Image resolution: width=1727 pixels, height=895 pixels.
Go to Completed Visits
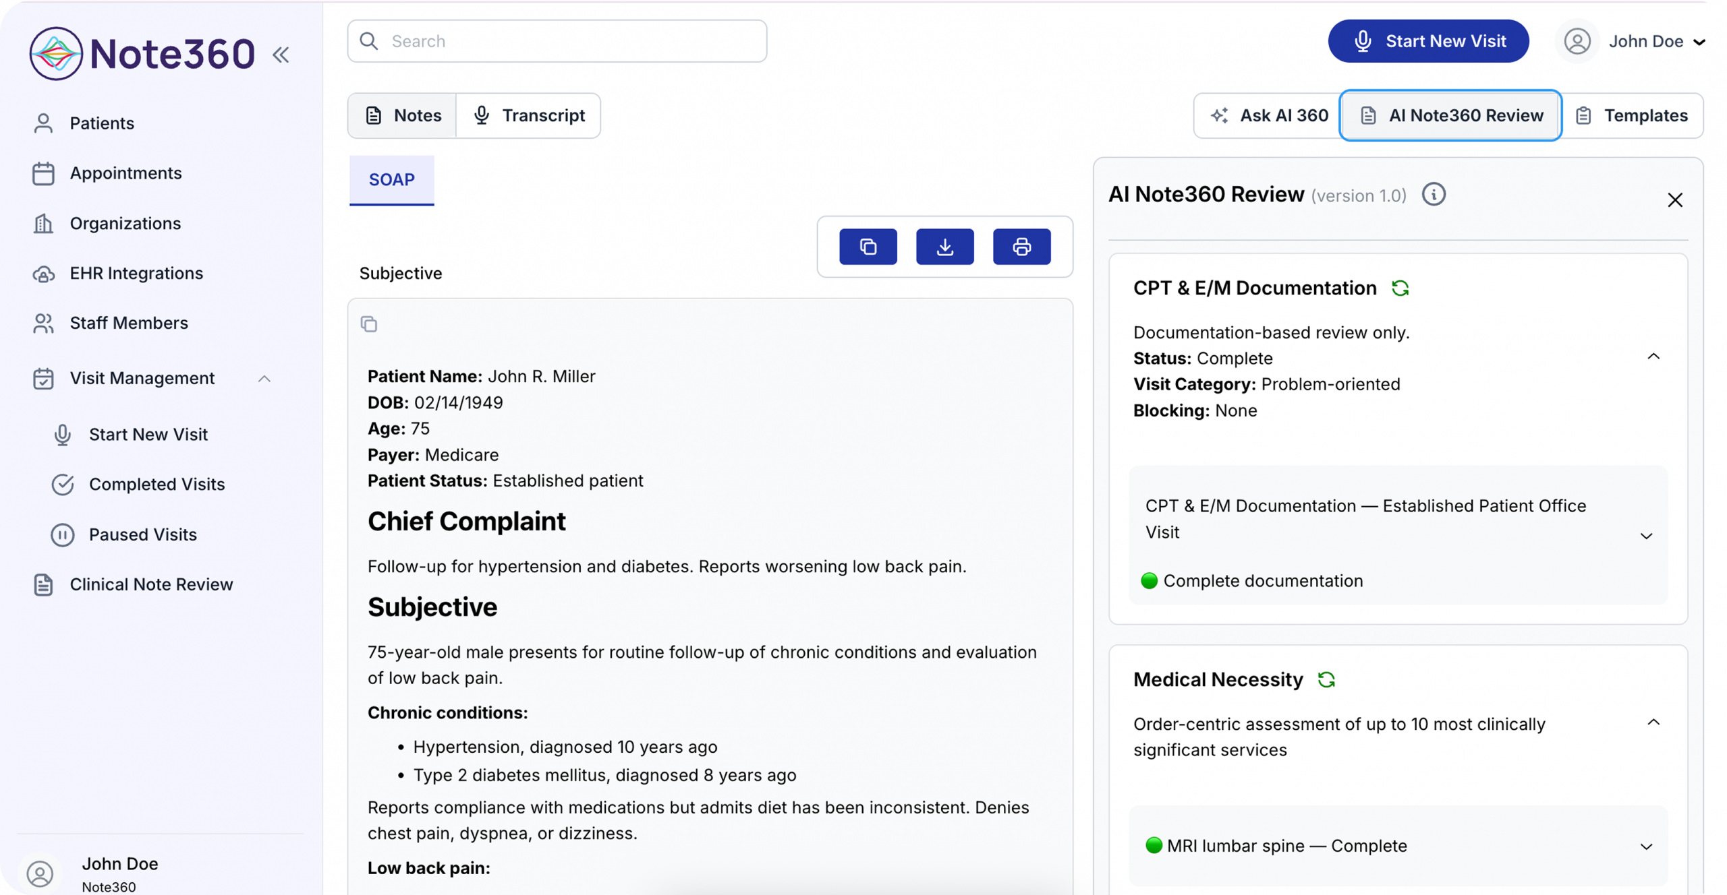click(157, 484)
